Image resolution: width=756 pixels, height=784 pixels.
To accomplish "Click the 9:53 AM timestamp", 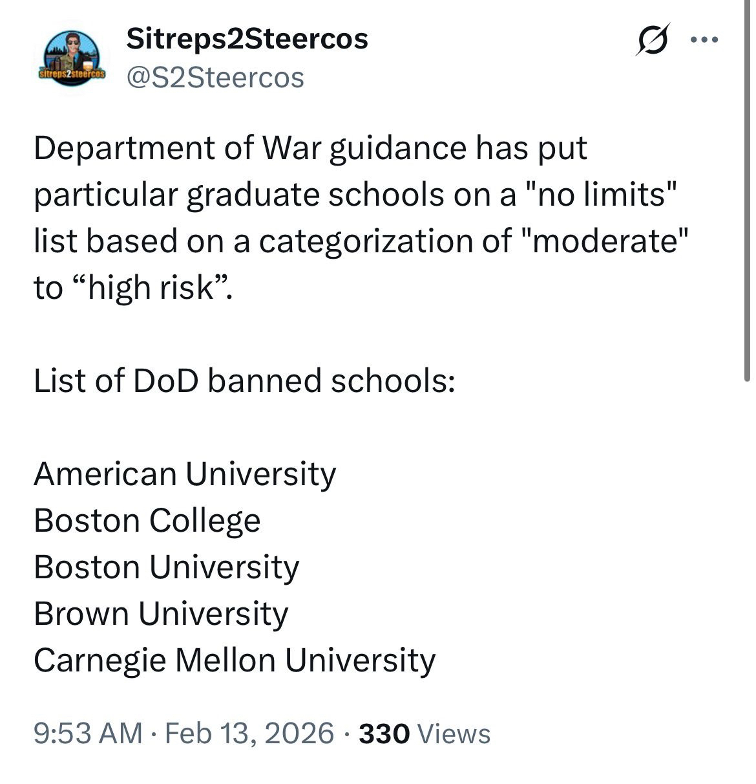I will [x=88, y=734].
